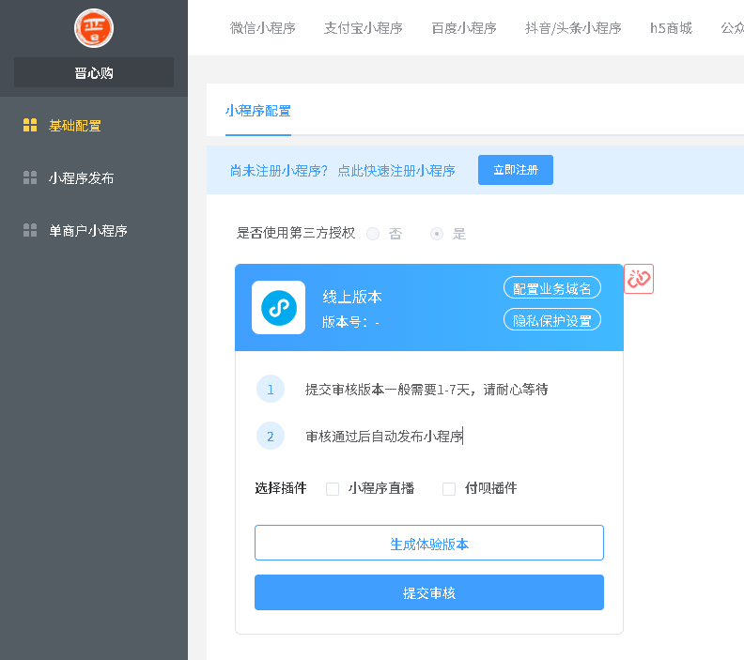Click the 单商户小程序 grid icon
744x660 pixels.
[x=30, y=230]
